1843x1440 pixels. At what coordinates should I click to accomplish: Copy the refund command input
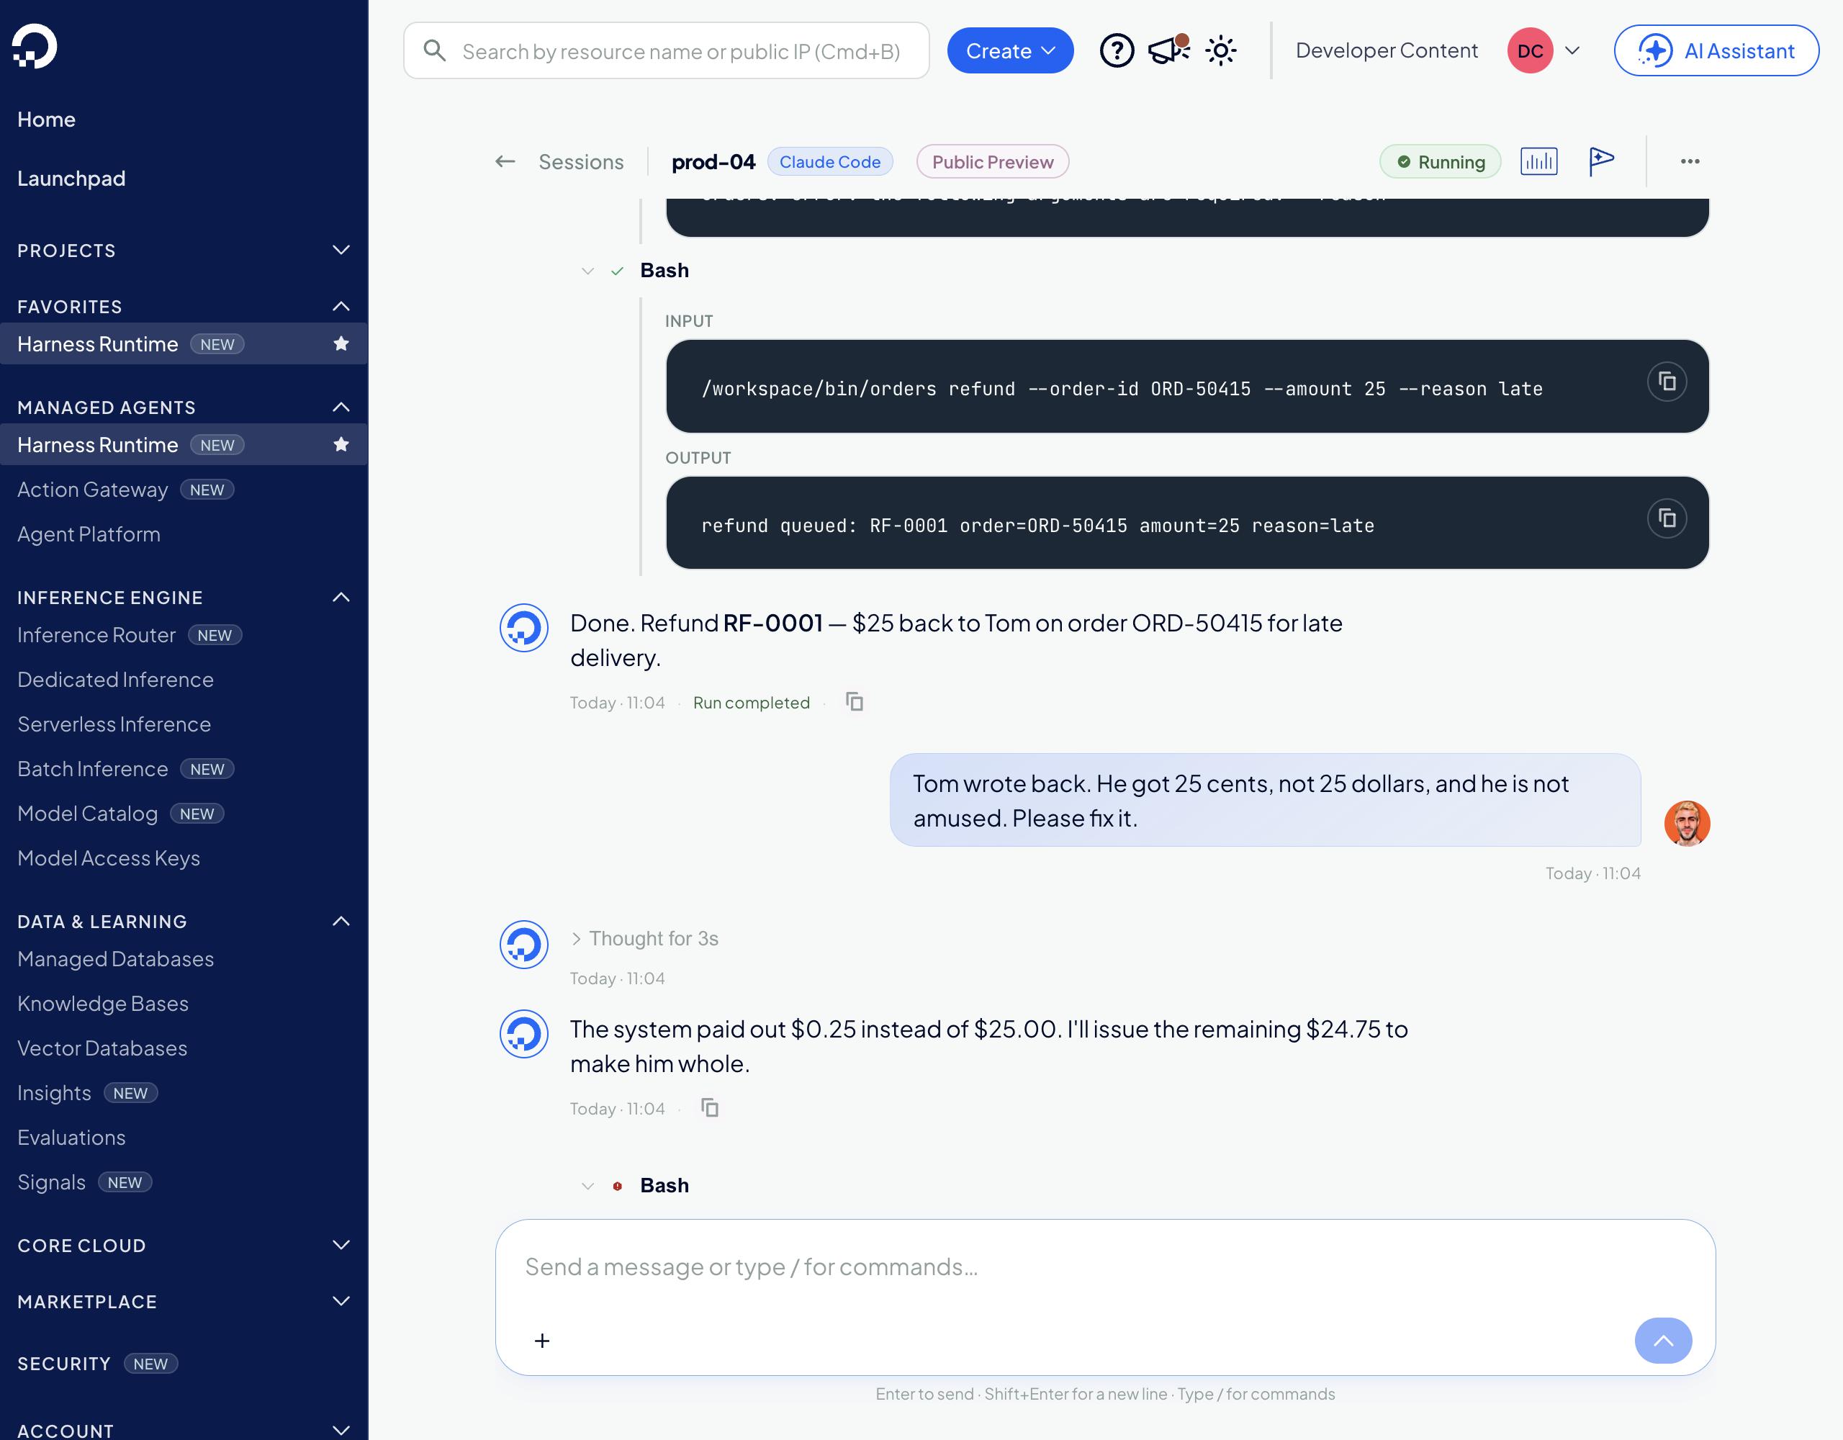point(1667,382)
